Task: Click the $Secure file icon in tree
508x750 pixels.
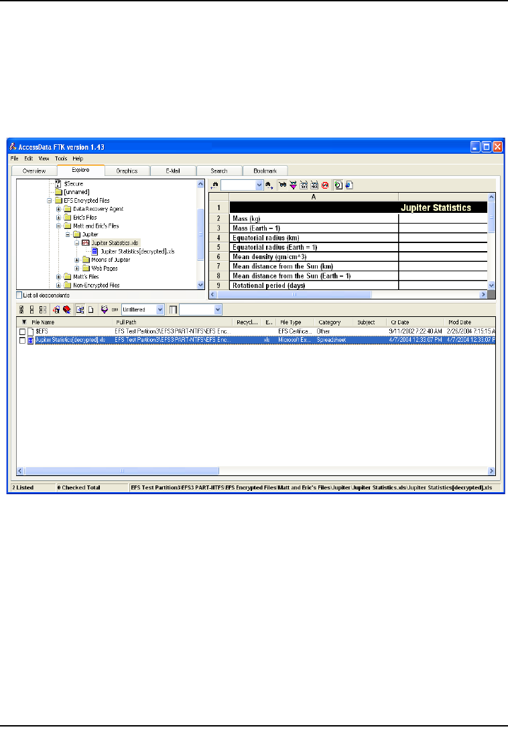Action: (x=58, y=184)
